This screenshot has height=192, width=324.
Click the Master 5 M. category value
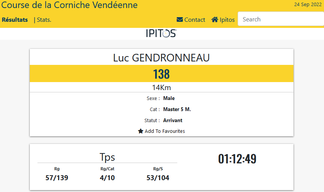click(177, 110)
